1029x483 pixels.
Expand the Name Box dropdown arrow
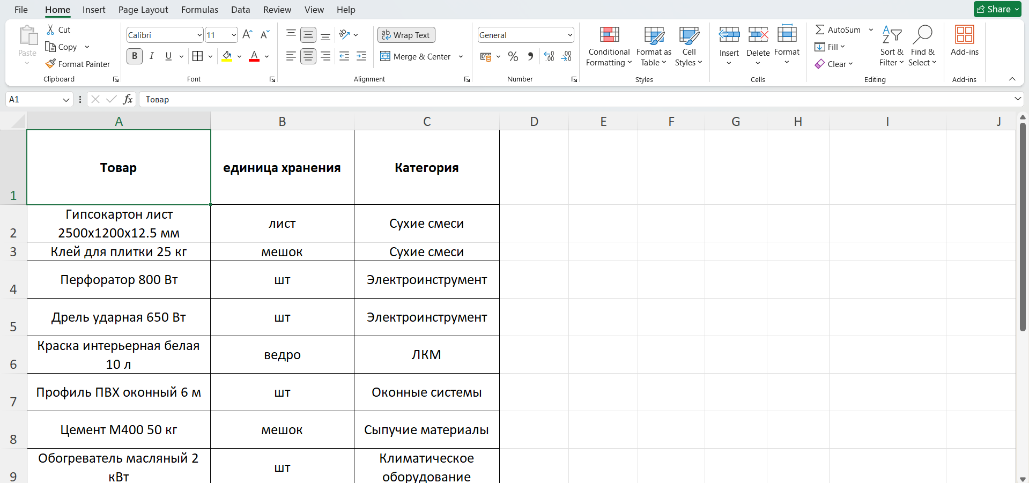[66, 100]
